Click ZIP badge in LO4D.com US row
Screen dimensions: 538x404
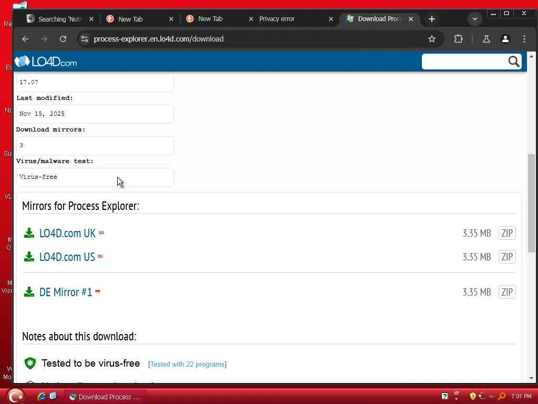507,257
